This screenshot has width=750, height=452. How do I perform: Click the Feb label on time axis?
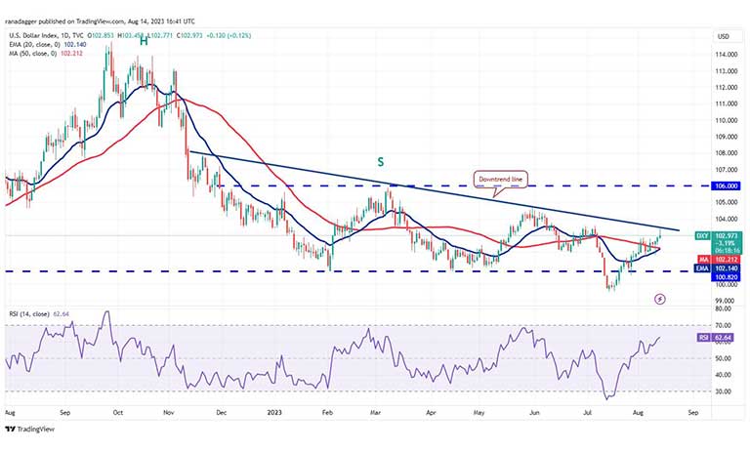click(x=327, y=412)
